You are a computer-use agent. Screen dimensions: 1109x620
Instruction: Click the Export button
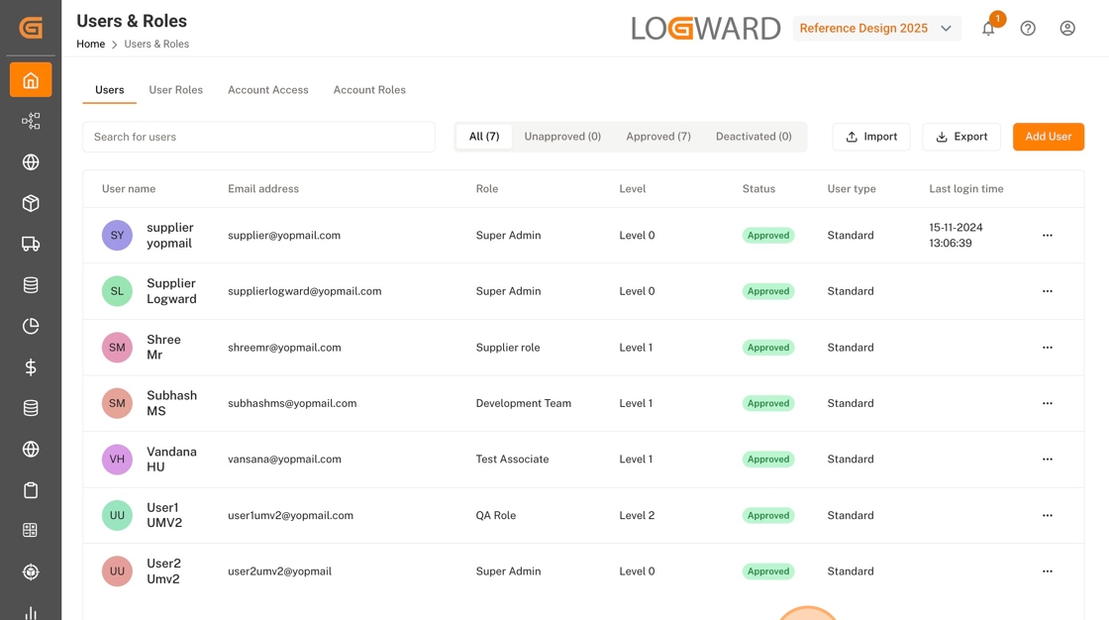(961, 137)
